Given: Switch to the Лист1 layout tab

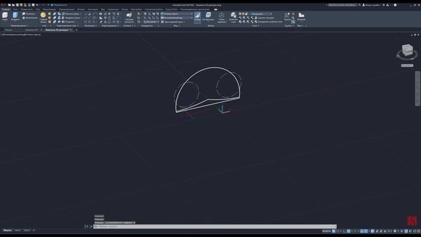Looking at the screenshot, I should 18,230.
